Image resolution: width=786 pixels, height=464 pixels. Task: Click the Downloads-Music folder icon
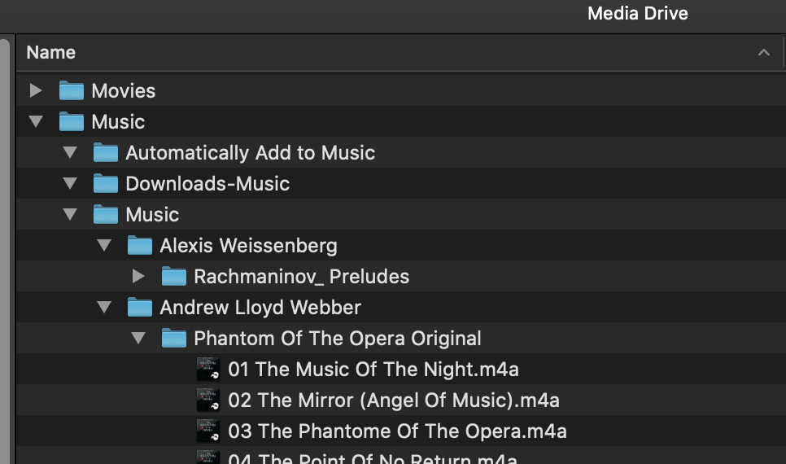click(105, 184)
